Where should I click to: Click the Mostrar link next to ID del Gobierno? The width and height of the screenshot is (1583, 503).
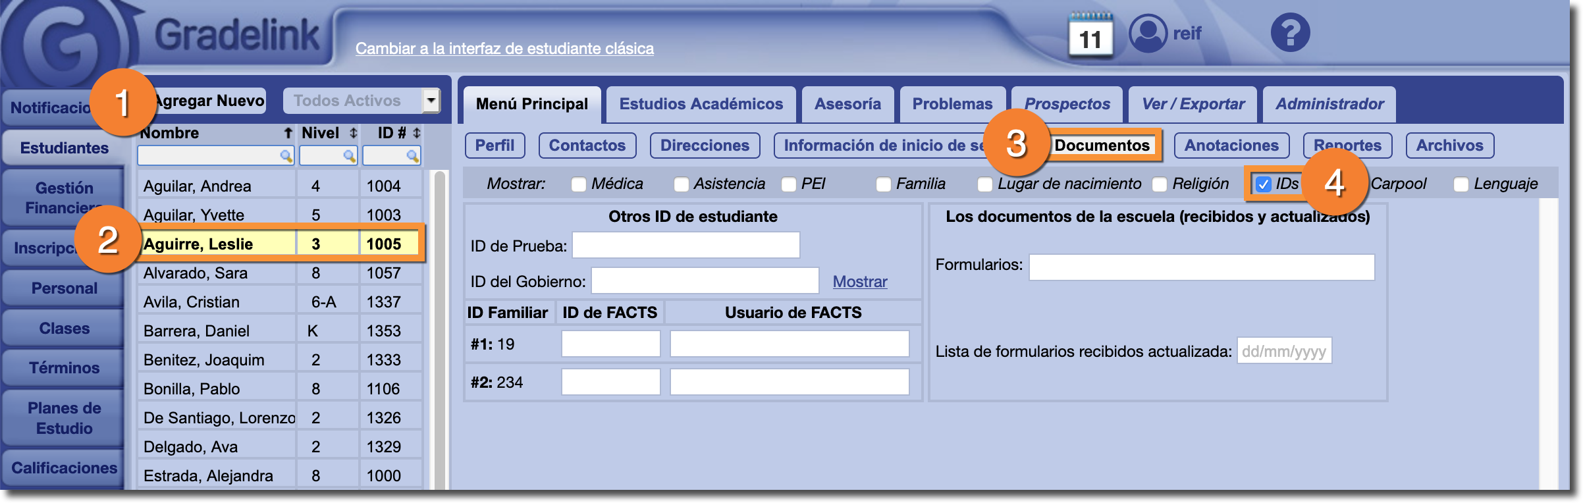(859, 282)
